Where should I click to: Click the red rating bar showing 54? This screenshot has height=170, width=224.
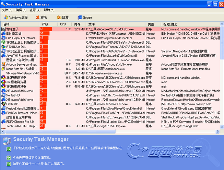pos(45,34)
